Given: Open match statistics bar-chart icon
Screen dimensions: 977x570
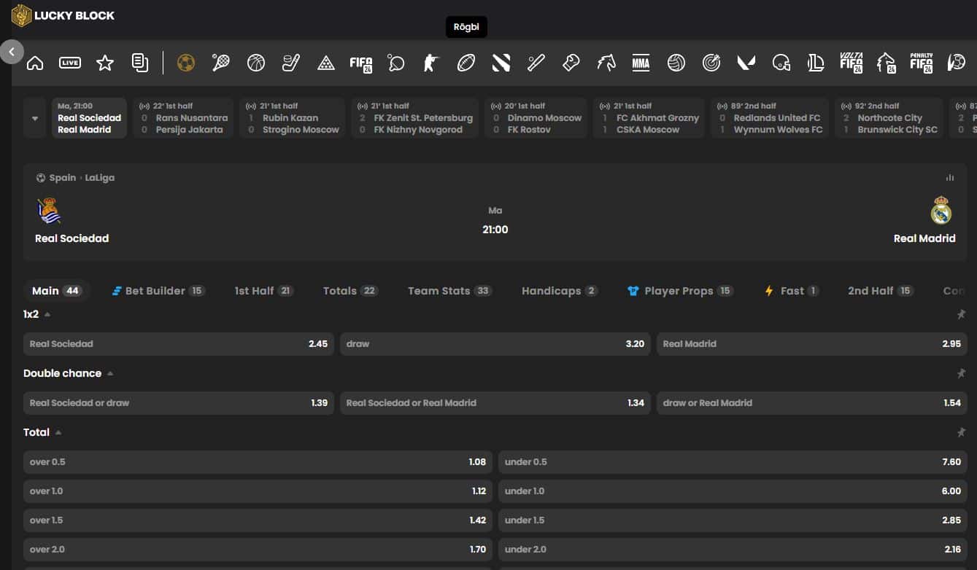Looking at the screenshot, I should coord(950,177).
